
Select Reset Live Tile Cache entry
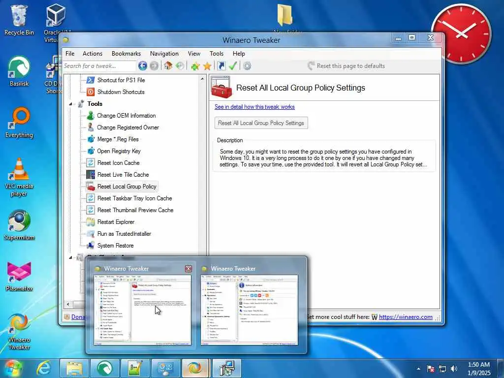coord(123,175)
